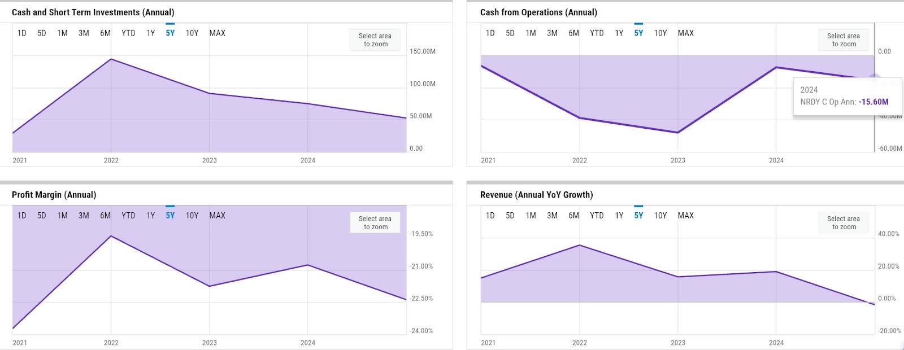Viewport: 904px width, 350px height.
Task: Click the 2022 peak on Cash and Short Term Investments line
Action: coord(111,59)
